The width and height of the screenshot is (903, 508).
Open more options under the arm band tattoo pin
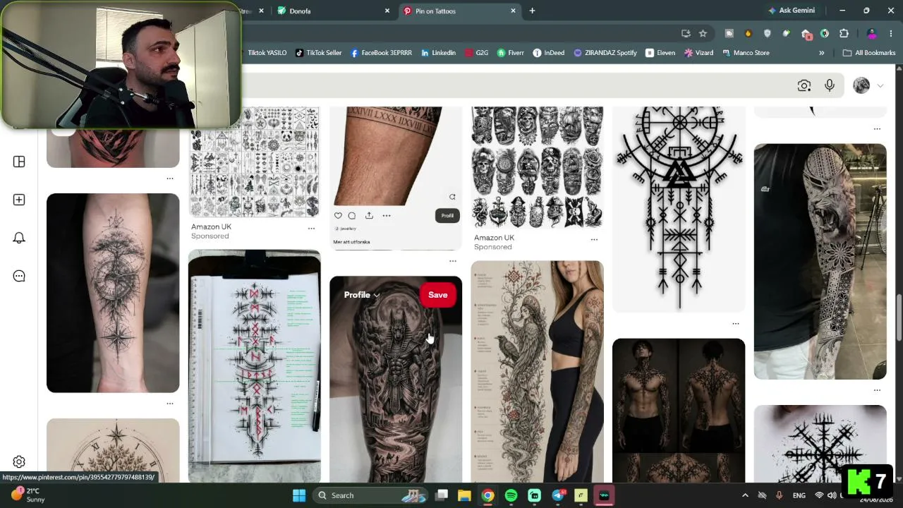[x=453, y=261]
